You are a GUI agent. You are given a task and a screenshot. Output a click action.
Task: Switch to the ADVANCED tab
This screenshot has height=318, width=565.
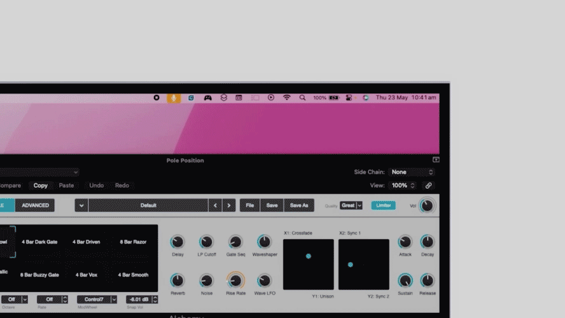[35, 205]
